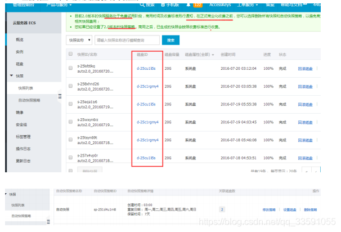
Task: Click 回滚磁盘 for snapshot s-25eqa1ly6
Action: click(x=305, y=104)
